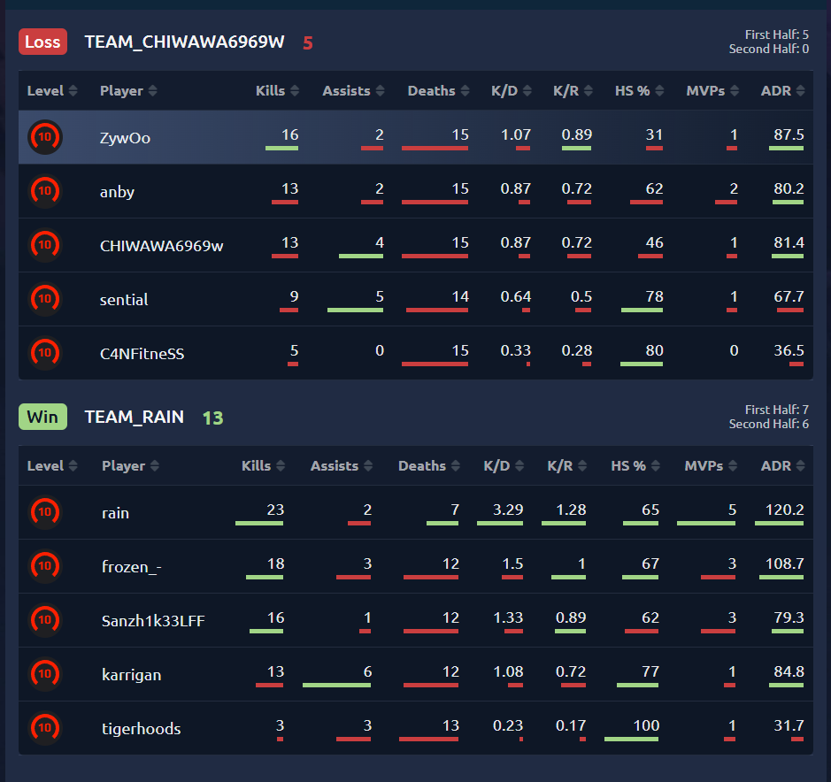
Task: Click rain's ADR value 120.2
Action: [x=785, y=510]
